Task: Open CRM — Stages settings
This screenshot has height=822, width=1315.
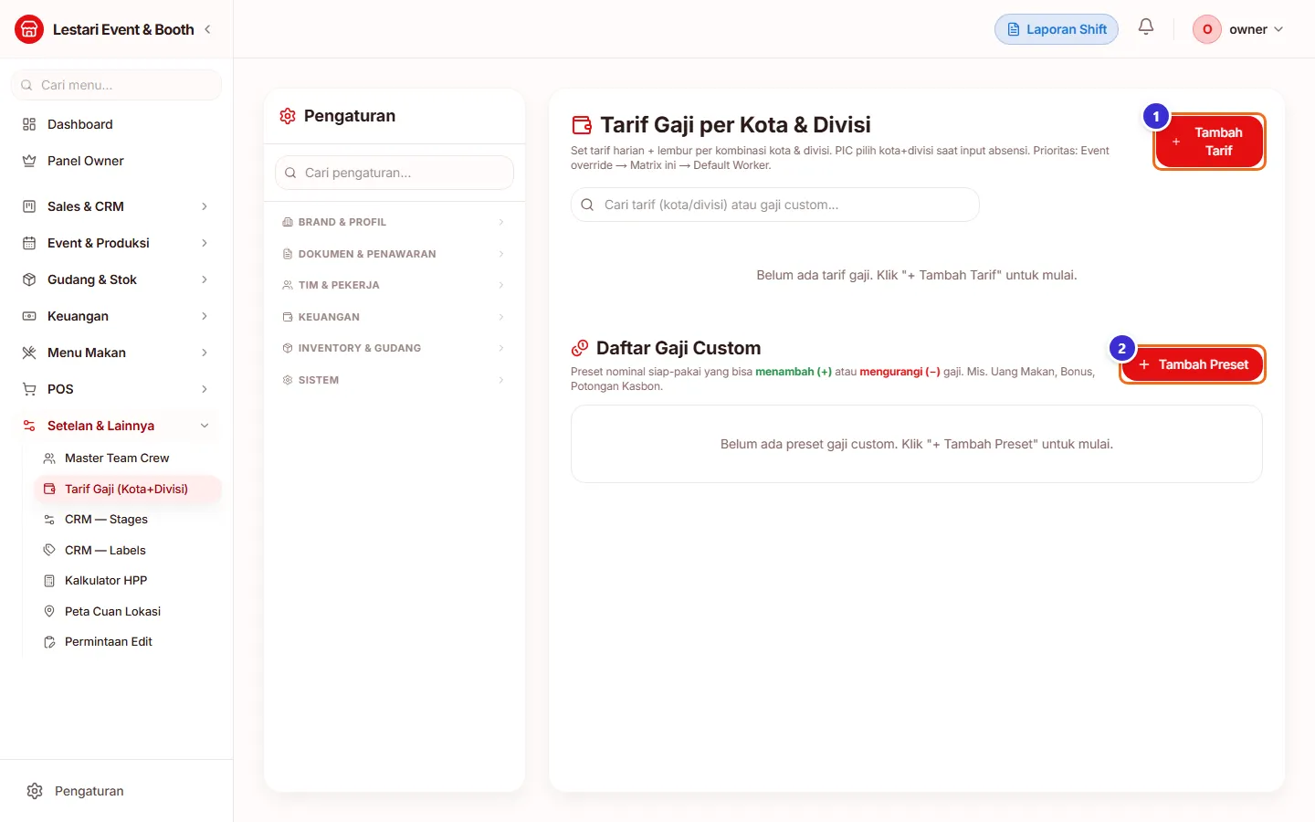Action: click(x=127, y=520)
